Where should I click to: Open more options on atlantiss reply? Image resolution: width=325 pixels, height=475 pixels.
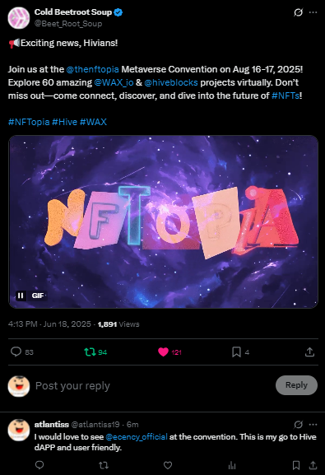pyautogui.click(x=313, y=425)
